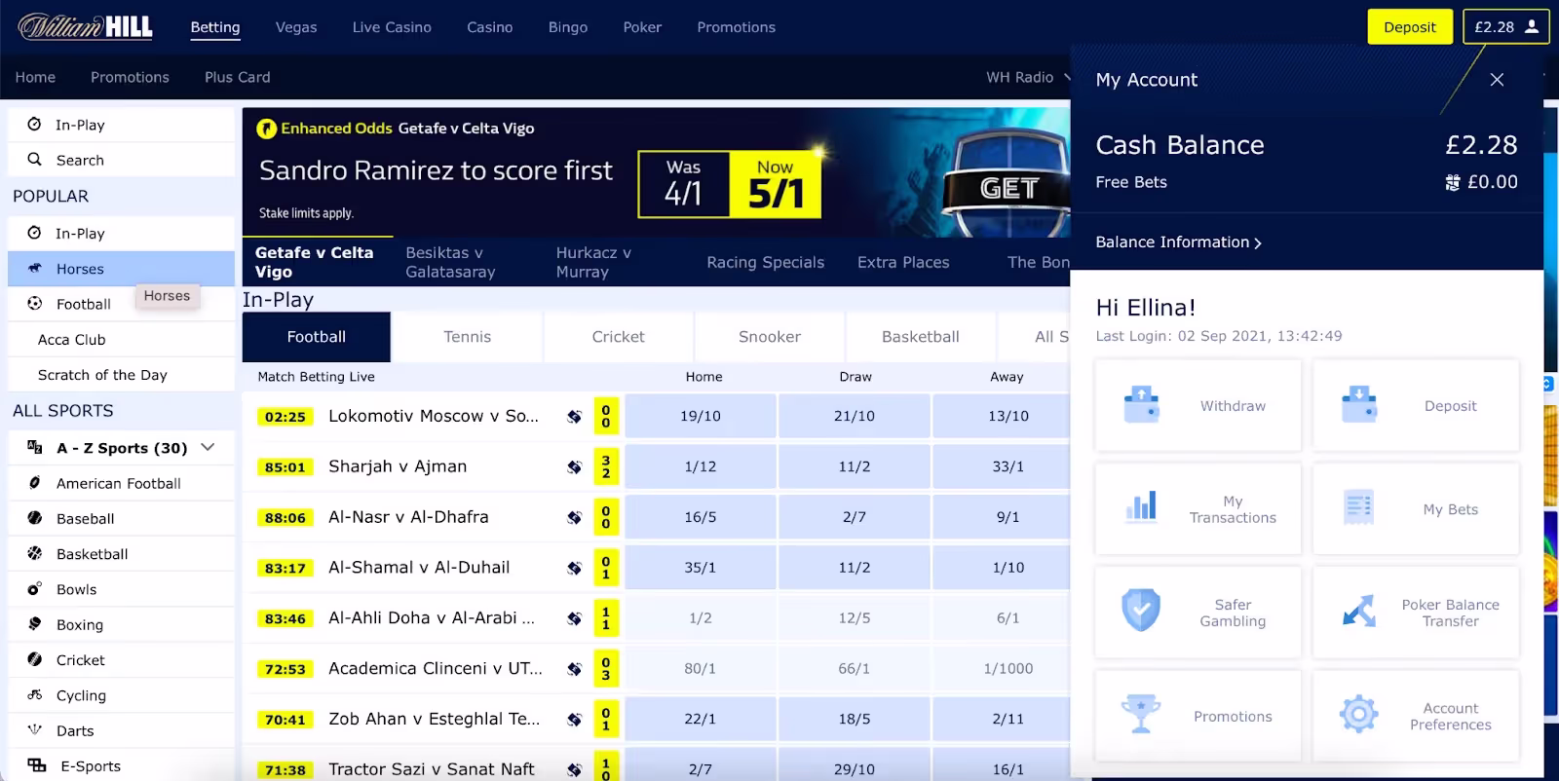
Task: Select 19/10 home odds for Lokomotiv Moscow
Action: [700, 416]
